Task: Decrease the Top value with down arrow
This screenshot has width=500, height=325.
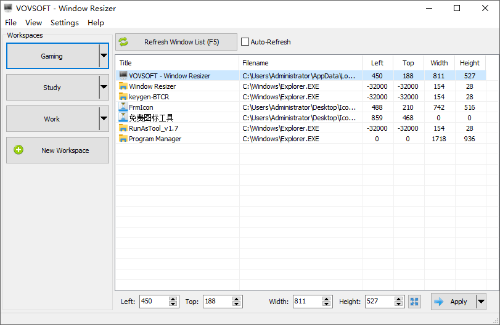Action: [x=236, y=304]
